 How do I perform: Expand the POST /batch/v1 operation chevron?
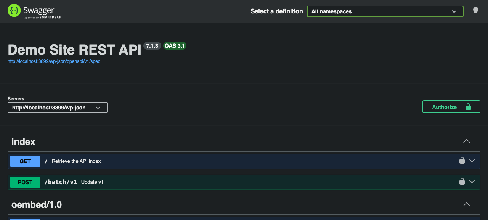(x=472, y=181)
